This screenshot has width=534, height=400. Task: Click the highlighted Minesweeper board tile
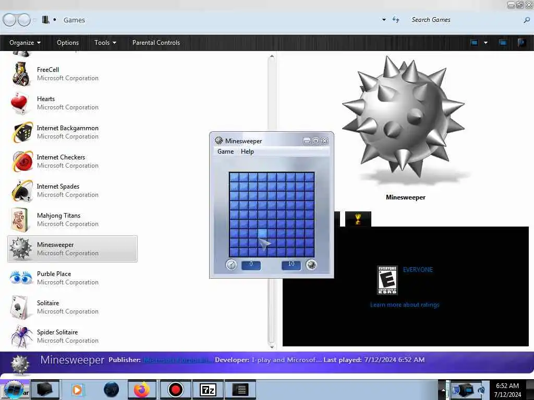click(x=262, y=233)
